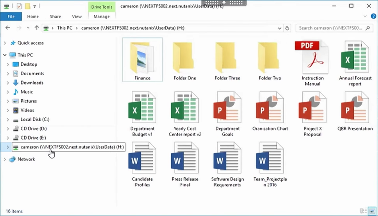Click the refresh button beside address bar
Image resolution: width=378 pixels, height=216 pixels.
287,28
